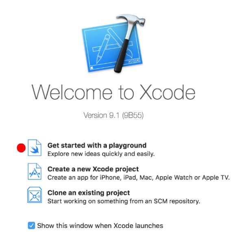Click the Xcode project blueprint file icon

pyautogui.click(x=35, y=172)
